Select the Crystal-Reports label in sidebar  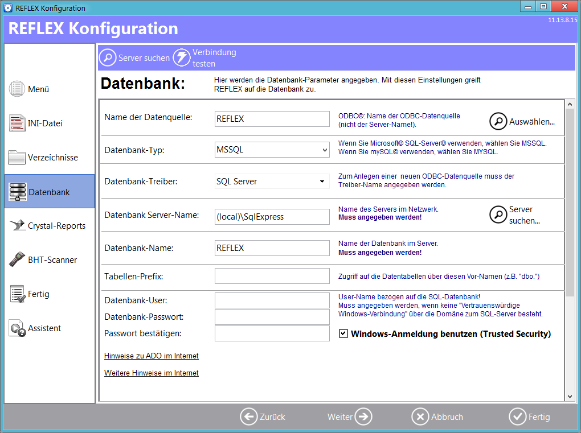[x=57, y=226]
